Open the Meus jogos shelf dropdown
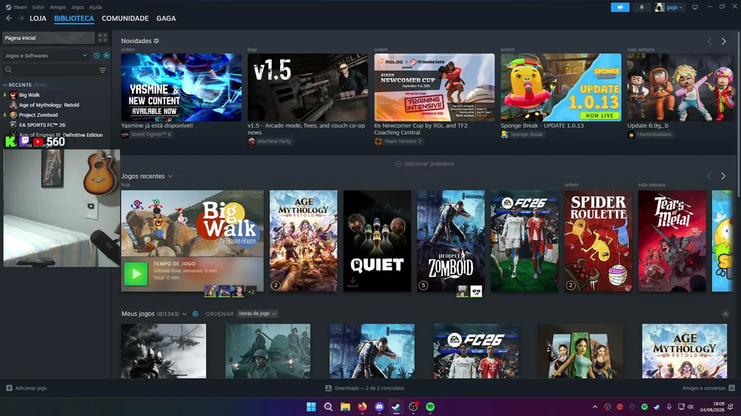Image resolution: width=741 pixels, height=416 pixels. (185, 314)
